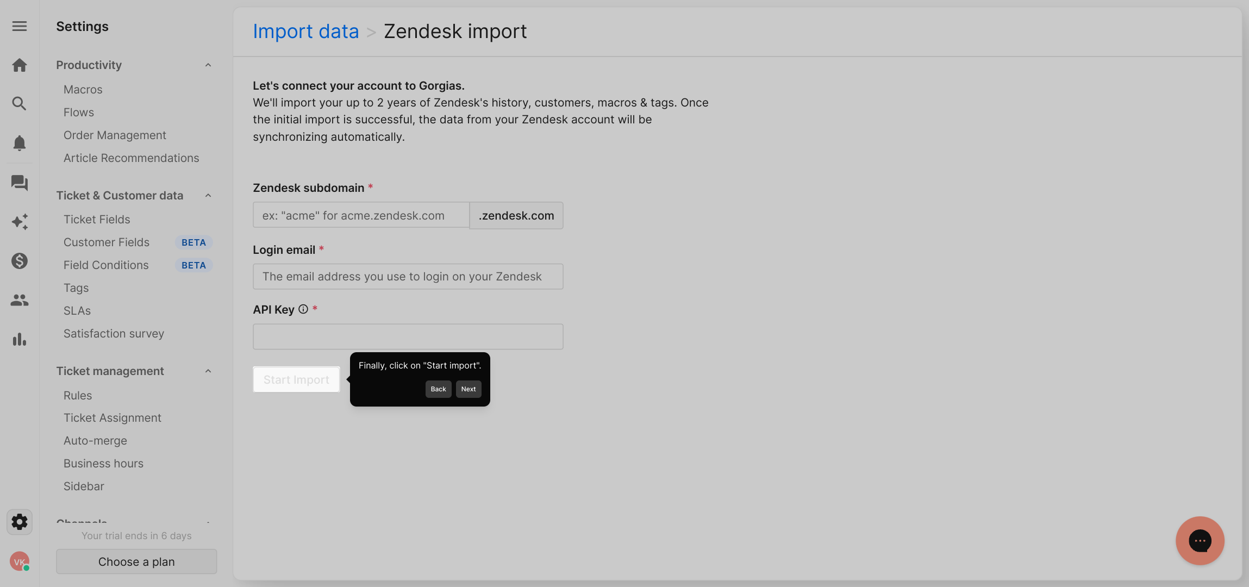Click the .zendesk.com suffix label
1249x587 pixels.
click(516, 216)
